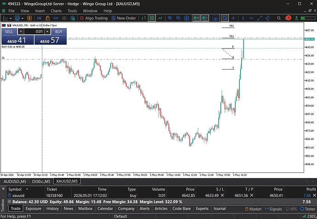Viewport: 317px width, 219px height.
Task: Open the chart type line icon
Action: pyautogui.click(x=6, y=18)
